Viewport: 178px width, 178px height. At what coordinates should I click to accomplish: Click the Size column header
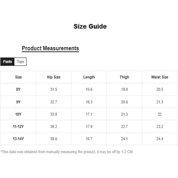(x=18, y=77)
